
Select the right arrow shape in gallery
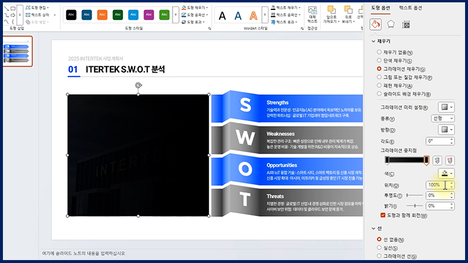13,15
